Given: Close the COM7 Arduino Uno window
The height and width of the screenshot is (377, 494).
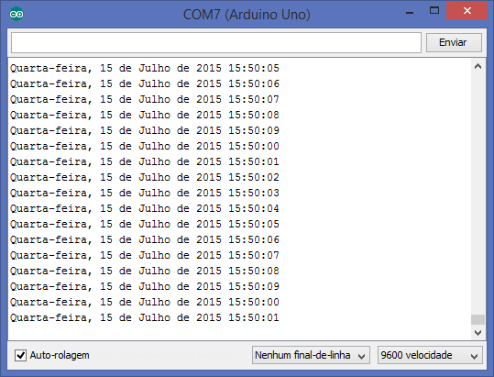Looking at the screenshot, I should click(467, 11).
